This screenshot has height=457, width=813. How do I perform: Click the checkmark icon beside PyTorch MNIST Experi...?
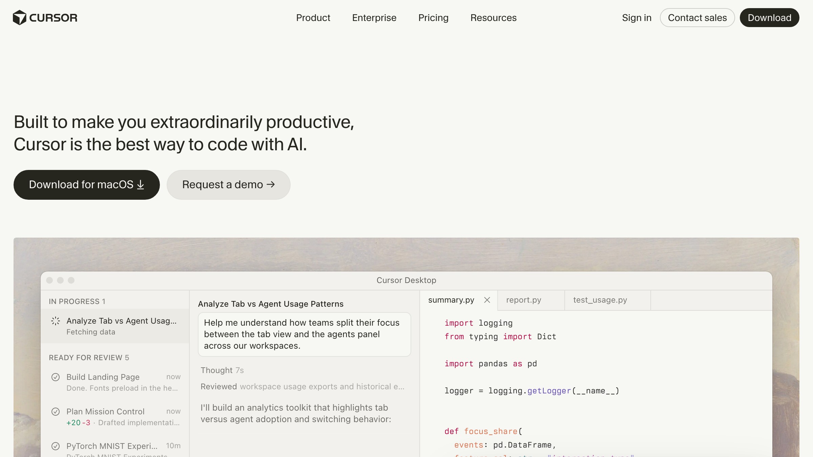56,446
